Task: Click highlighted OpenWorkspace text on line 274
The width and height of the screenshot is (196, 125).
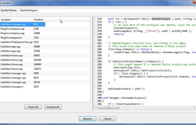Action: pos(161,19)
